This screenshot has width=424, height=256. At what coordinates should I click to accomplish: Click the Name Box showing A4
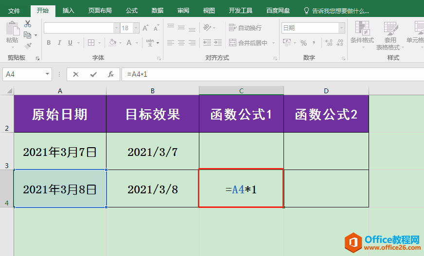click(23, 74)
